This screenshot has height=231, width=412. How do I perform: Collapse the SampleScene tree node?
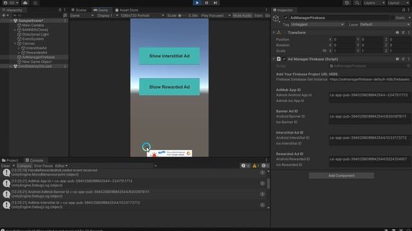(x=11, y=21)
